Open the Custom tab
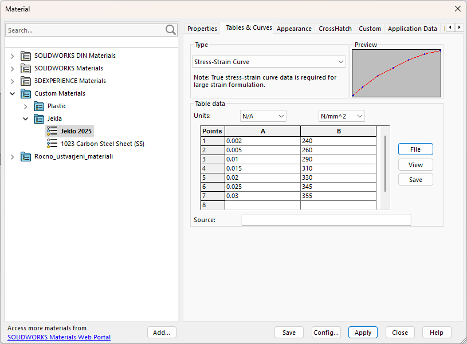 point(370,29)
